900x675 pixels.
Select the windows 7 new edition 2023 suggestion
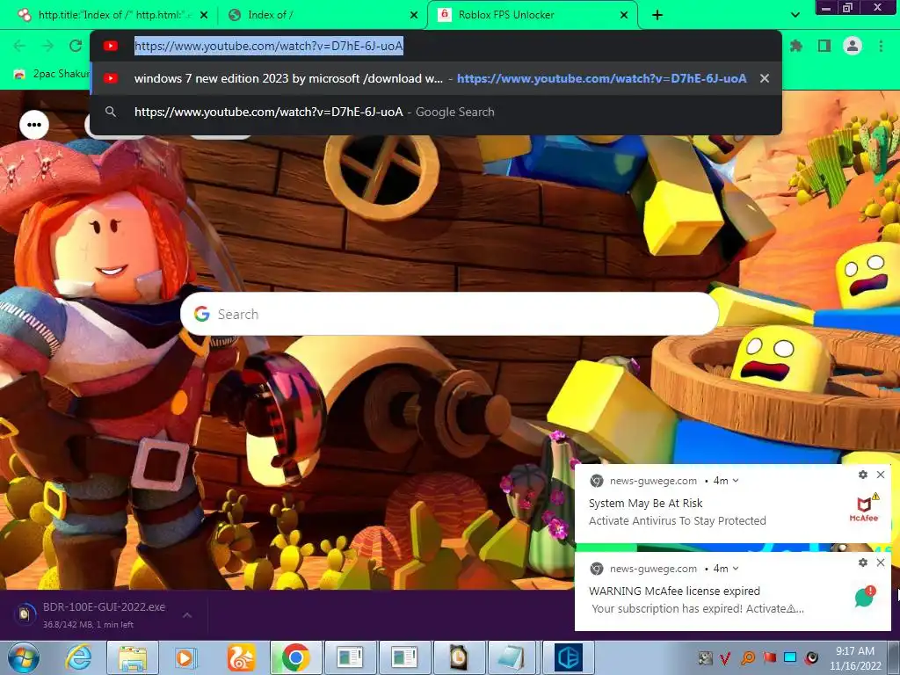[x=436, y=78]
